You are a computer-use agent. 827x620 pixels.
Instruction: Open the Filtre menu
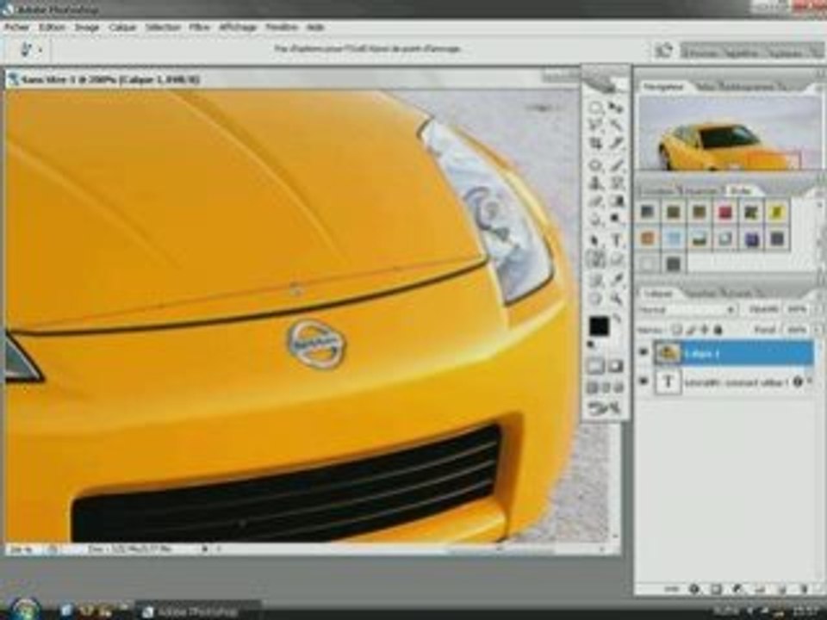point(200,27)
